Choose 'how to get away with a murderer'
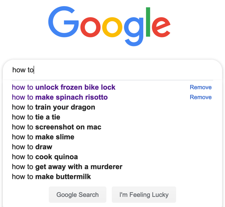225x207 pixels. (67, 167)
